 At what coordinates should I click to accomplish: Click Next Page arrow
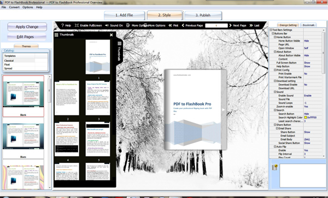click(230, 25)
